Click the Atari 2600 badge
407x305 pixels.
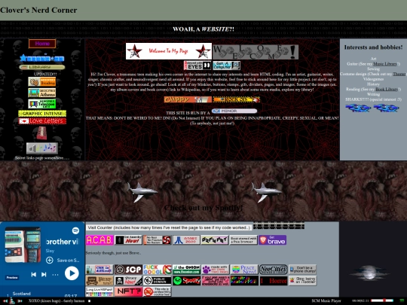(186, 240)
